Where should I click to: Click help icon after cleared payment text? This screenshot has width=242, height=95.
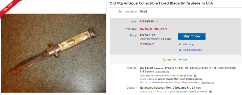[x=211, y=92]
